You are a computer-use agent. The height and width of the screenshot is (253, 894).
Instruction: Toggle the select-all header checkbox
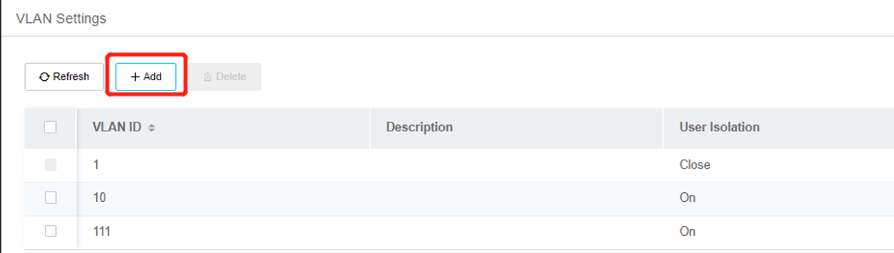(x=50, y=127)
